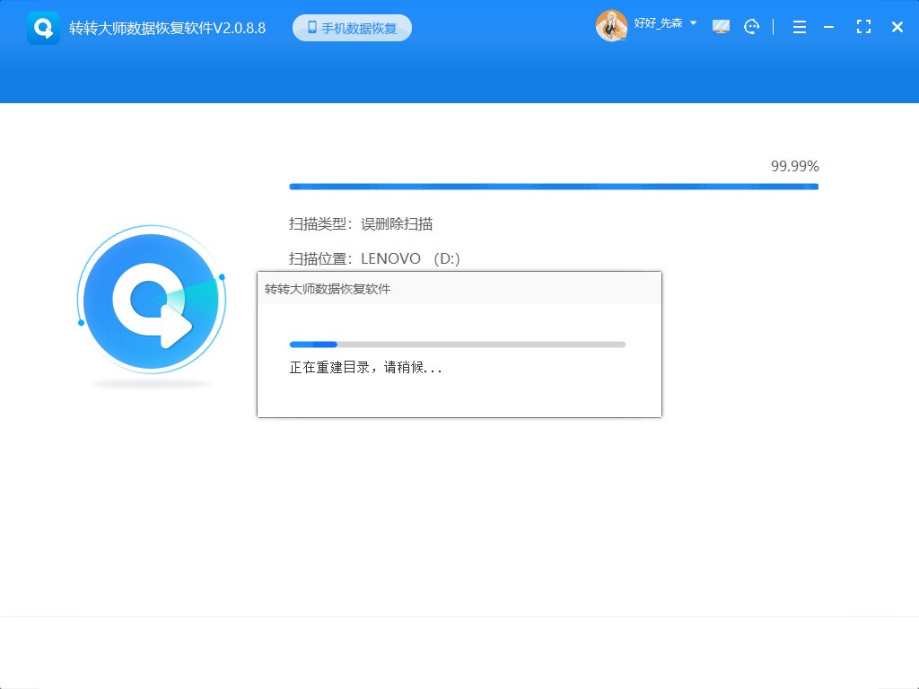The width and height of the screenshot is (919, 689).
Task: Select the headset customer service icon
Action: pyautogui.click(x=752, y=26)
